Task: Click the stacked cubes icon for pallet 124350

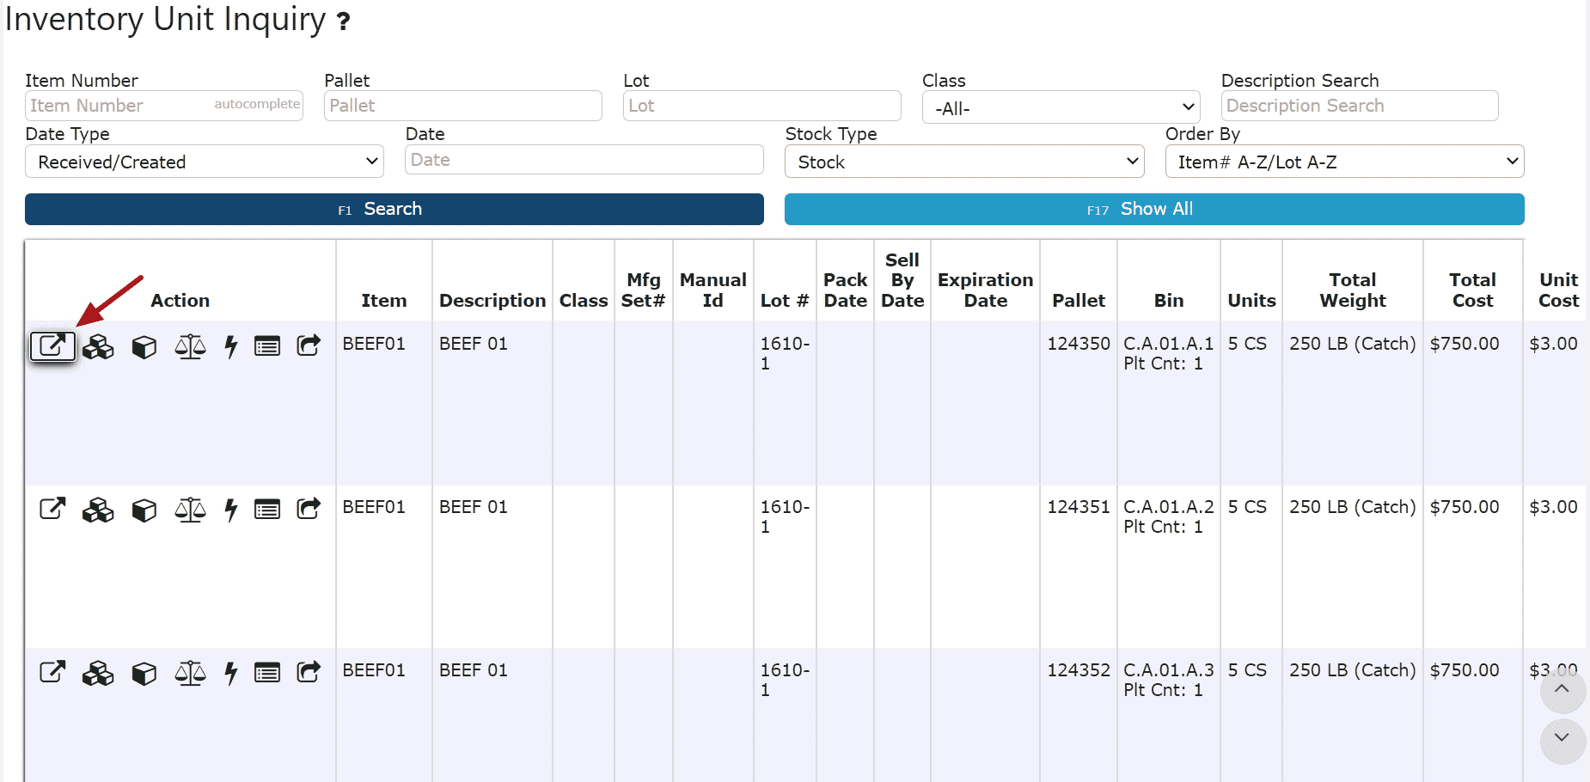Action: point(98,346)
